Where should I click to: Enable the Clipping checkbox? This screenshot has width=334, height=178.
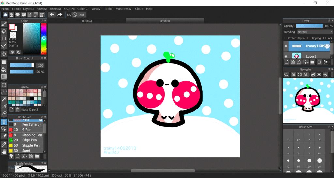pos(308,38)
